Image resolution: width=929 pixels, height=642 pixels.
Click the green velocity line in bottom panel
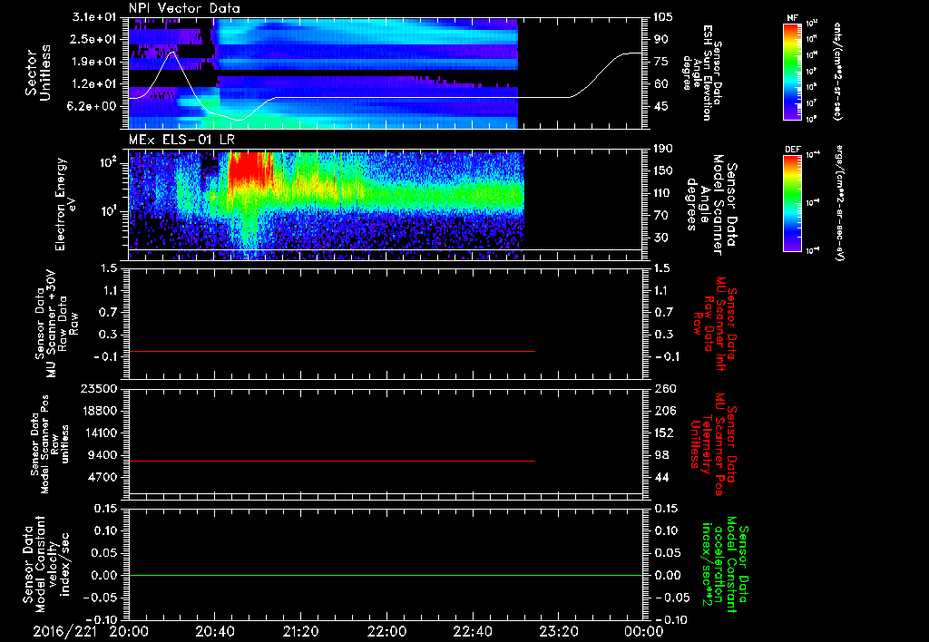click(x=386, y=575)
